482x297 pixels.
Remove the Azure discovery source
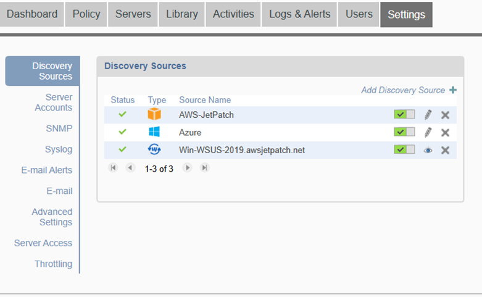coord(445,132)
